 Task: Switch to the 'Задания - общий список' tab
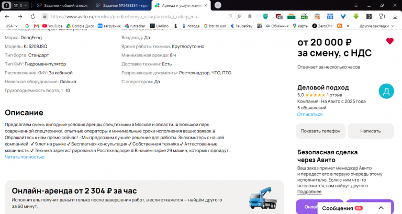point(63,5)
